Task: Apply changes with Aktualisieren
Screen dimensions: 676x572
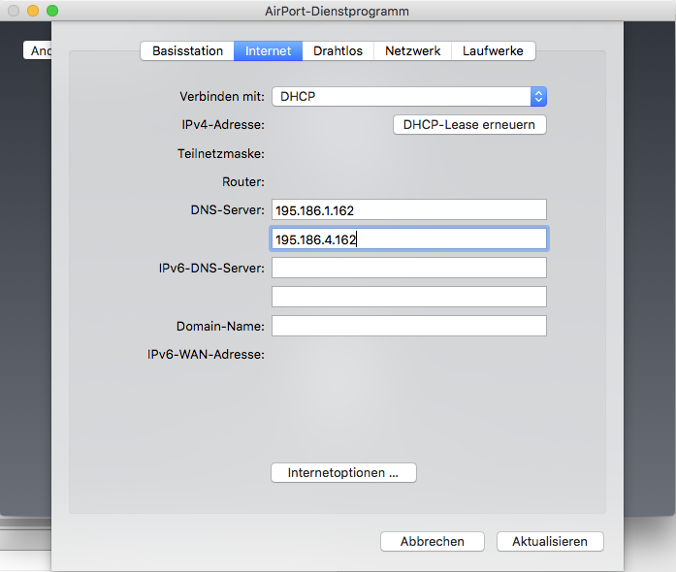Action: (549, 541)
